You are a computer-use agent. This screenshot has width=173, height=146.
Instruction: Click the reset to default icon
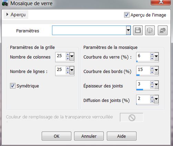pos(163,30)
